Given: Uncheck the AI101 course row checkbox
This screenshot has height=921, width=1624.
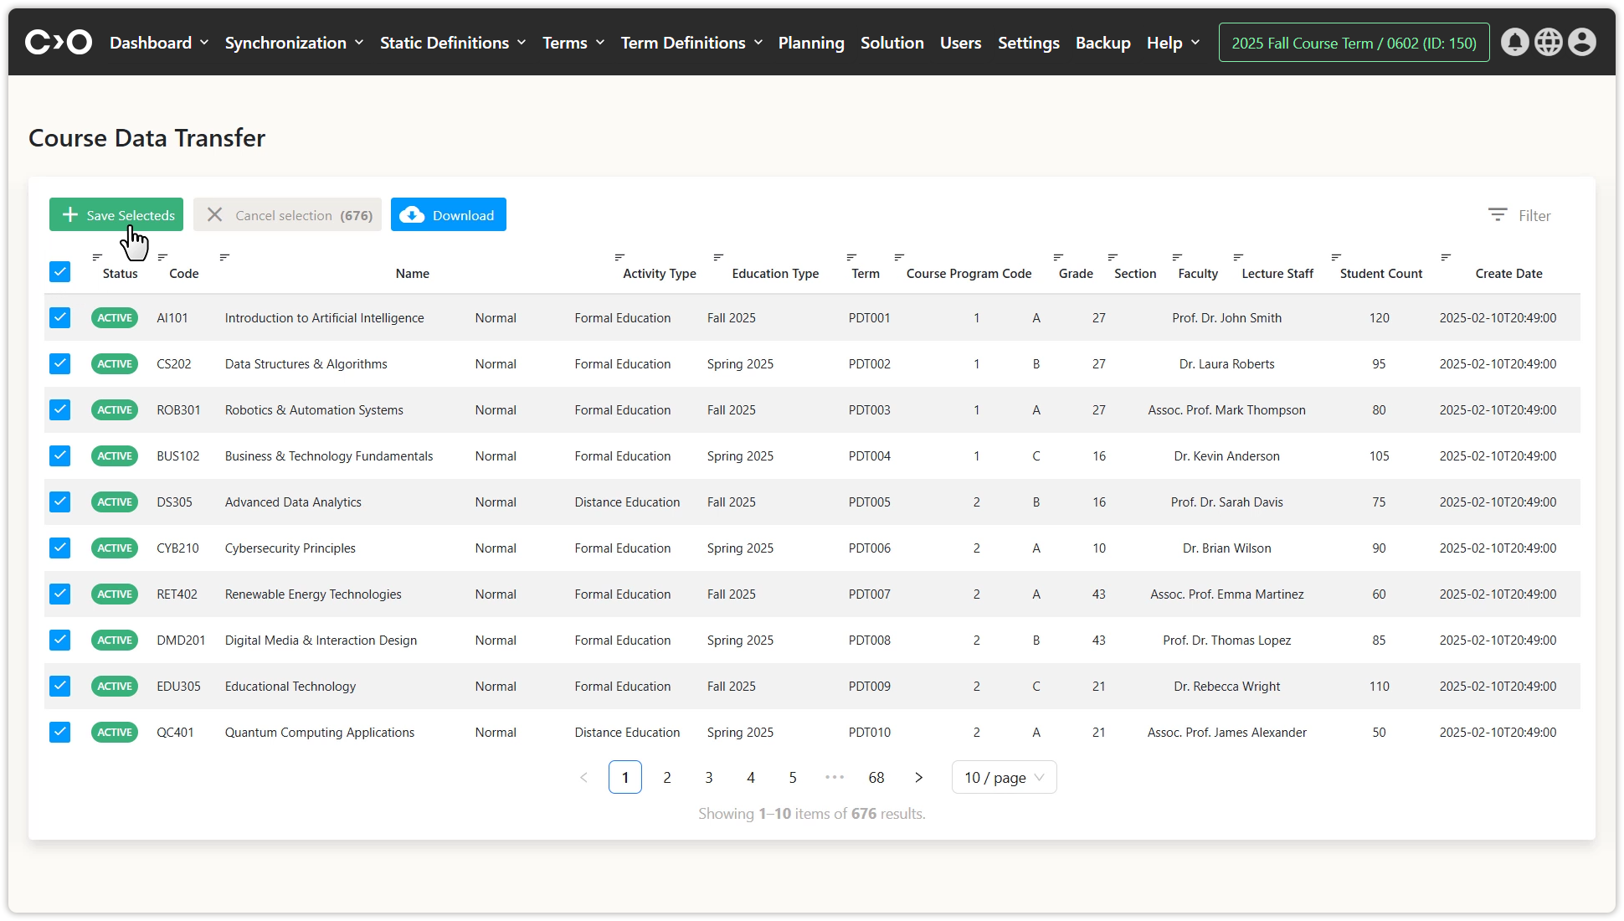Looking at the screenshot, I should point(59,318).
